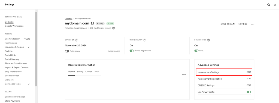Click EDIT for Nameservers Settings
279x103 pixels.
[x=249, y=72]
